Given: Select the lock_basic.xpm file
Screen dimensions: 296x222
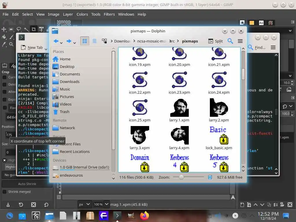Looking at the screenshot, I should tap(219, 138).
